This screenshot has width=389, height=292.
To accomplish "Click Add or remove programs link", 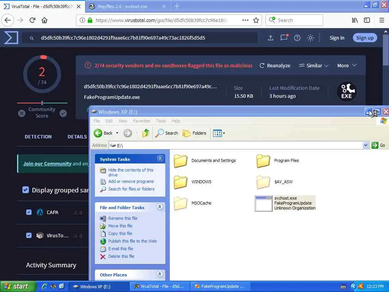I will click(131, 181).
